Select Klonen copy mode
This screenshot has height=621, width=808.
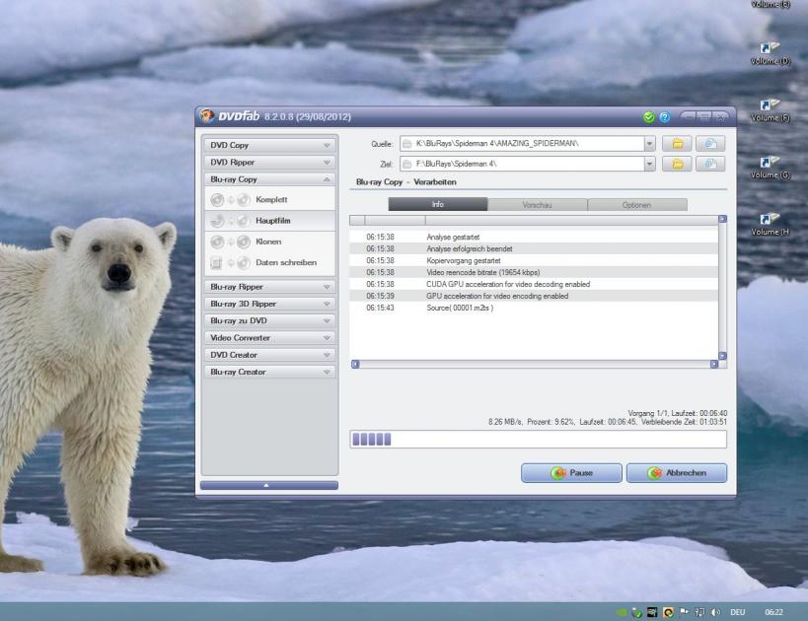[x=268, y=241]
